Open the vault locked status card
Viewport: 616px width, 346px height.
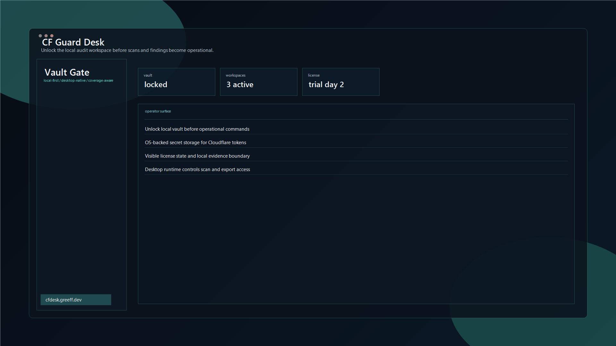(x=176, y=82)
